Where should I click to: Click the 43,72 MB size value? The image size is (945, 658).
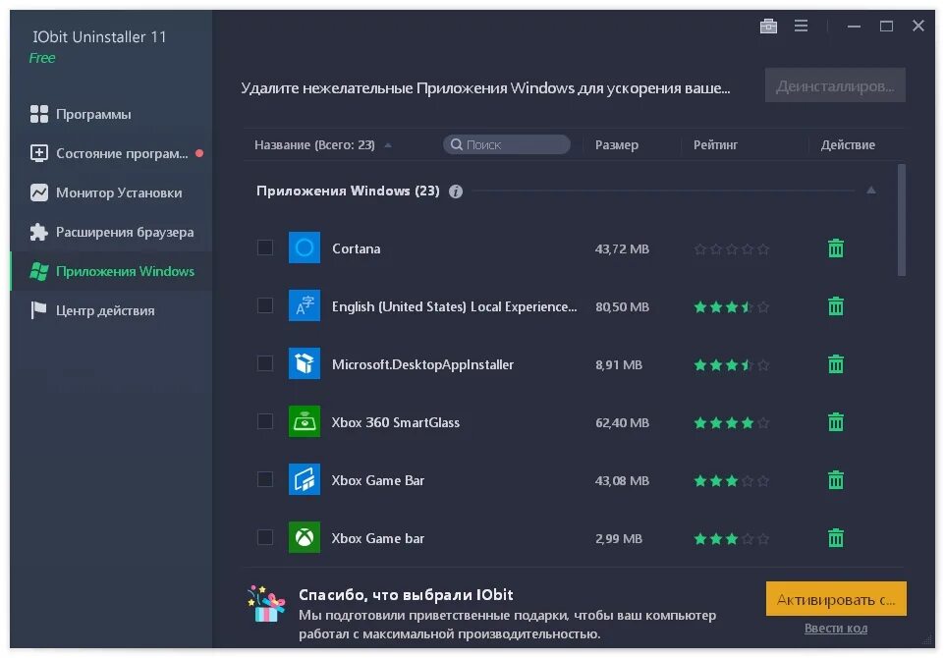coord(622,248)
